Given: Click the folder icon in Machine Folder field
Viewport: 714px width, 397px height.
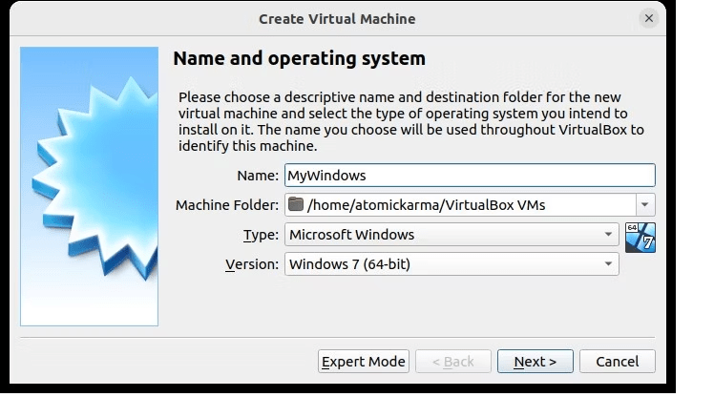Looking at the screenshot, I should click(x=296, y=204).
